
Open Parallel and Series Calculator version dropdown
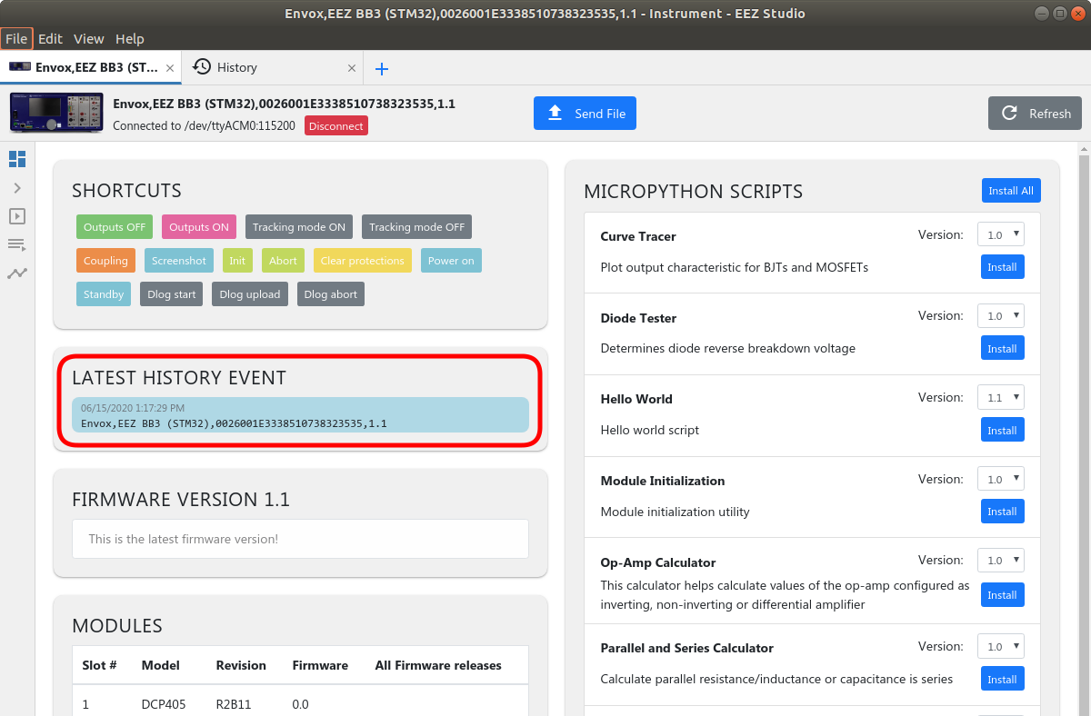coord(1001,646)
